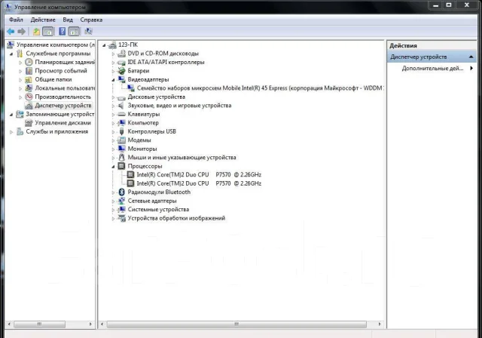Click the device list scroll right arrow
This screenshot has width=482, height=338.
[x=380, y=324]
